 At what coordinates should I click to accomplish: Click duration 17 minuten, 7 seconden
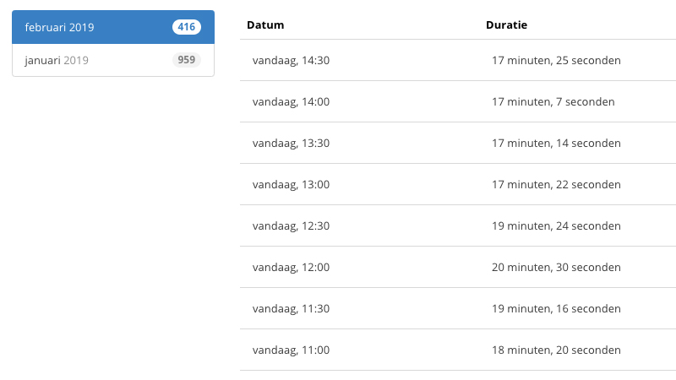pyautogui.click(x=553, y=101)
